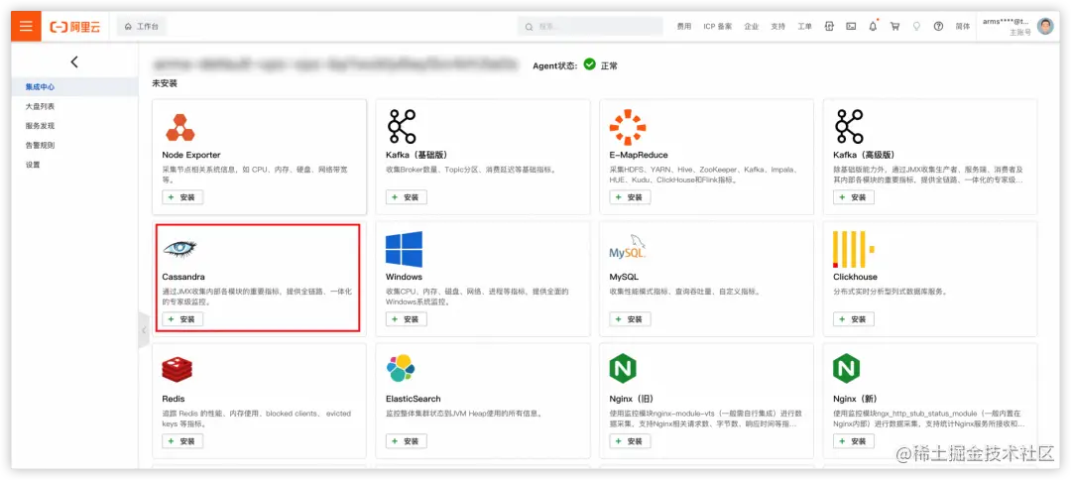Click the lightbulb tips icon

tap(916, 27)
